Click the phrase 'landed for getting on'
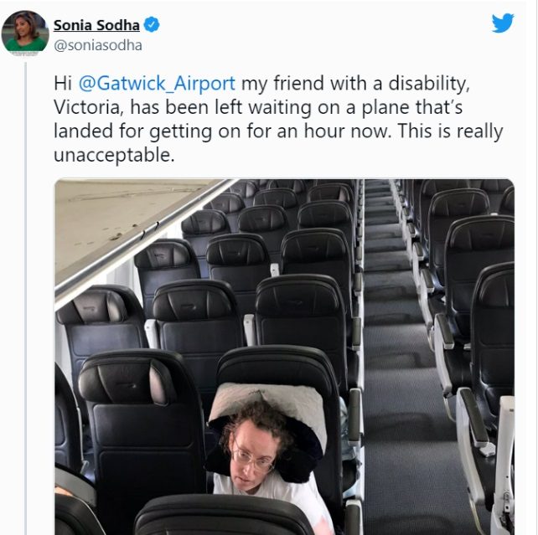Screen dimensions: 538x535 click(x=147, y=131)
